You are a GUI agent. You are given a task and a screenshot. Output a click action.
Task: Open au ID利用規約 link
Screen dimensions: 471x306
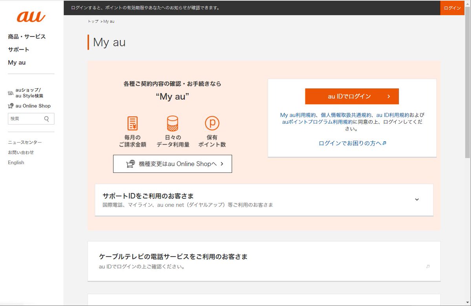[392, 115]
